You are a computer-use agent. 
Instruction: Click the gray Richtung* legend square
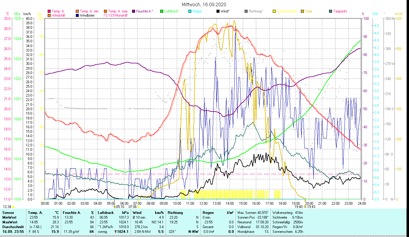point(246,11)
